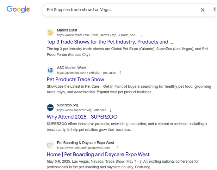Image resolution: width=217 pixels, height=170 pixels.
Task: Open 'Top 3 Trade Shows for the Pet Industry' link
Action: coord(110,42)
